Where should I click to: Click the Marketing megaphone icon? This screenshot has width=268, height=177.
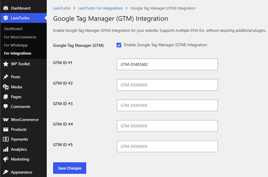[x=6, y=159]
